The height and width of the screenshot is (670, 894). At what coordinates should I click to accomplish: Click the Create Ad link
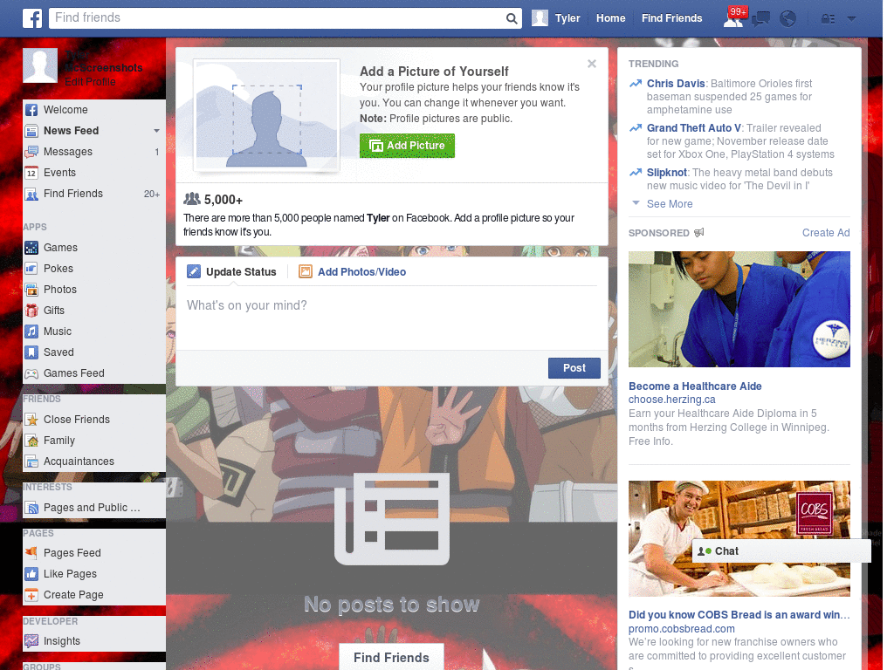tap(826, 232)
